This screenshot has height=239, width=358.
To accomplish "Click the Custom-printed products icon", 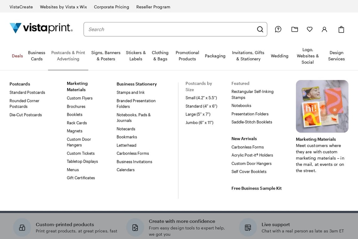I will click(x=22, y=227).
